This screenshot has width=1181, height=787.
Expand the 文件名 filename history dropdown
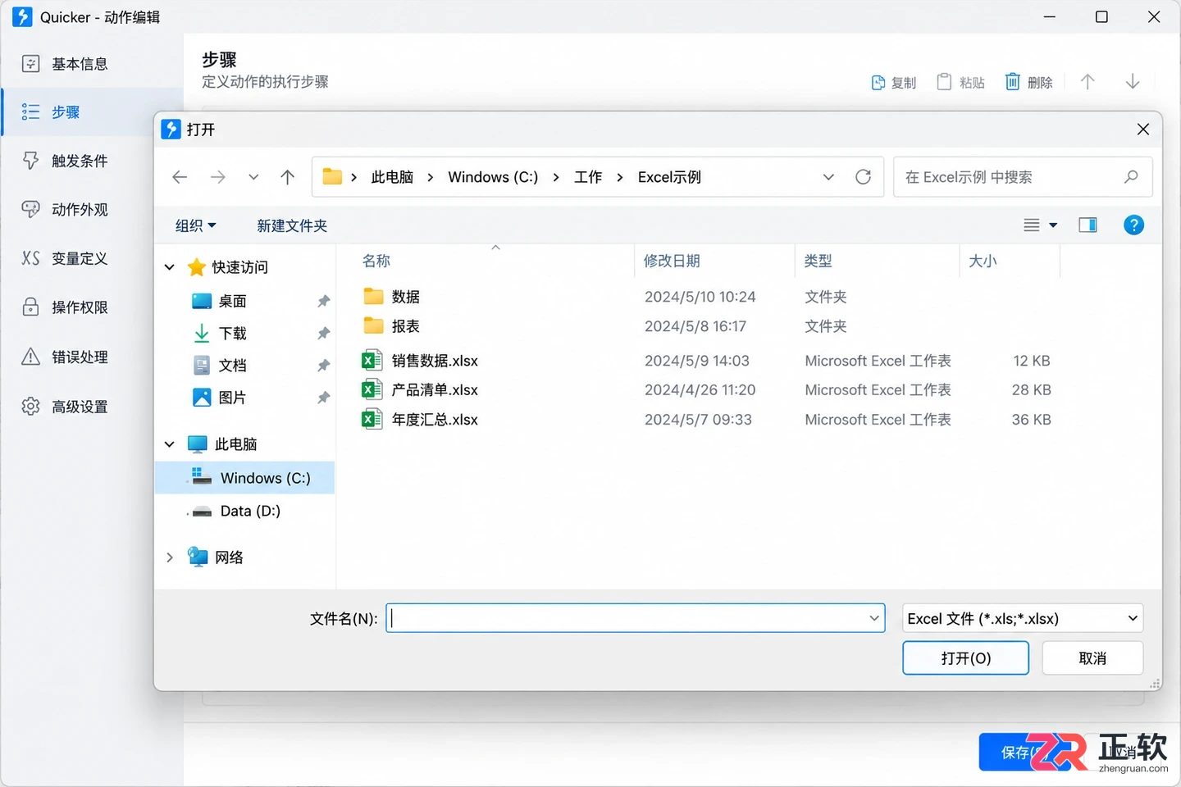pyautogui.click(x=874, y=618)
